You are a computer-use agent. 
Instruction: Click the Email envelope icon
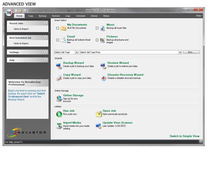tap(63, 40)
